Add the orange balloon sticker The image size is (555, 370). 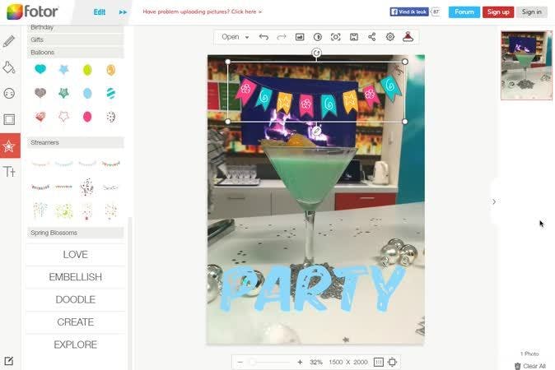tap(111, 70)
